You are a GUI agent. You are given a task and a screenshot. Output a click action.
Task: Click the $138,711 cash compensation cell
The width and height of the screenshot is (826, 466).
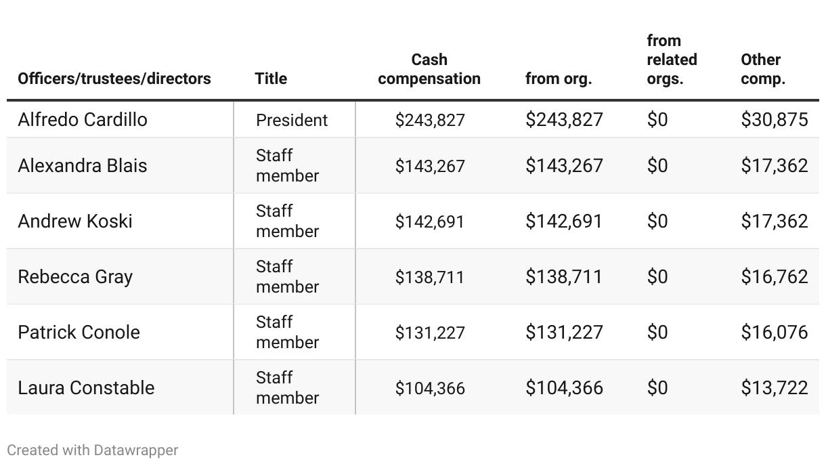[430, 277]
